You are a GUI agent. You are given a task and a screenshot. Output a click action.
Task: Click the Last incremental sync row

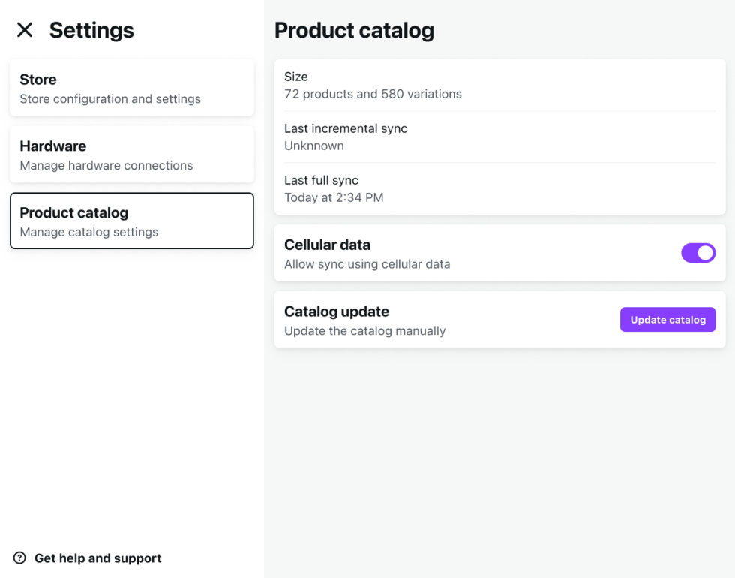click(499, 137)
